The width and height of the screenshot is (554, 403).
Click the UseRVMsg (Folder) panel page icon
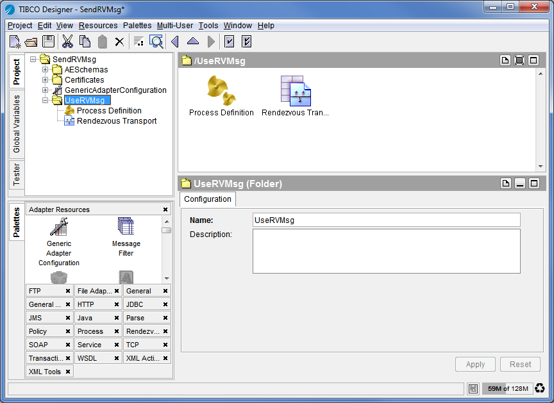pyautogui.click(x=506, y=183)
